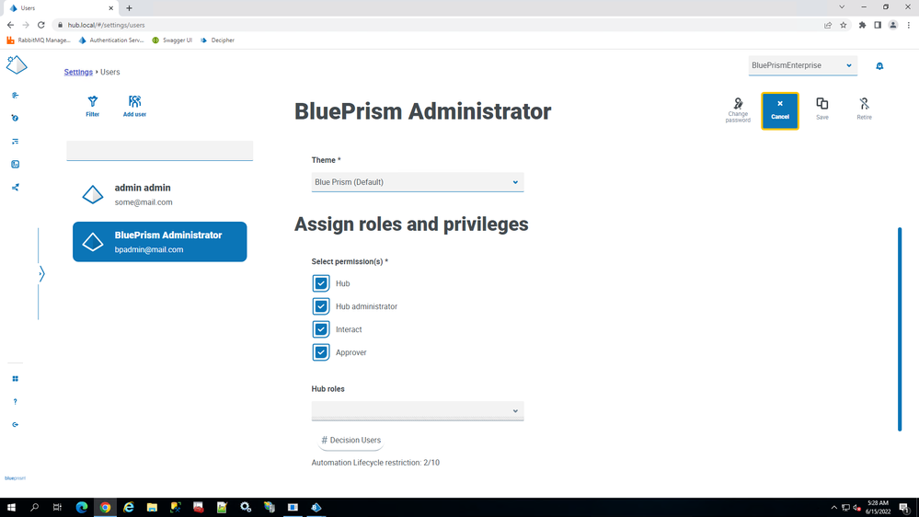Click the page vertical scrollbar
Image resolution: width=919 pixels, height=517 pixels.
[x=899, y=328]
